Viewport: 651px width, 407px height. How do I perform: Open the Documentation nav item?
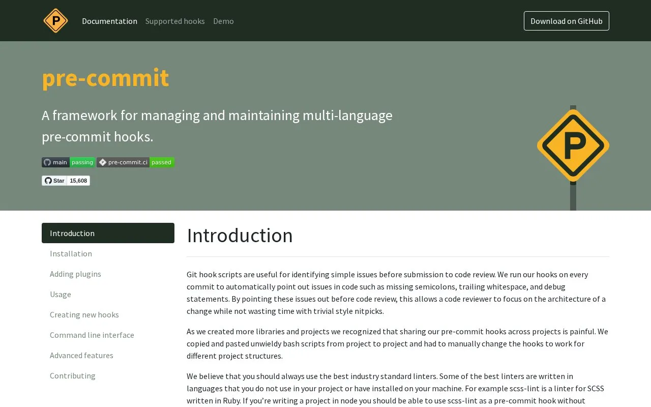(109, 21)
